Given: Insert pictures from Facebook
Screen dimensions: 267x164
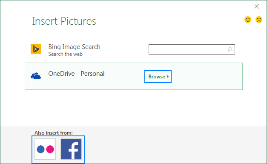Looking at the screenshot, I should [71, 149].
